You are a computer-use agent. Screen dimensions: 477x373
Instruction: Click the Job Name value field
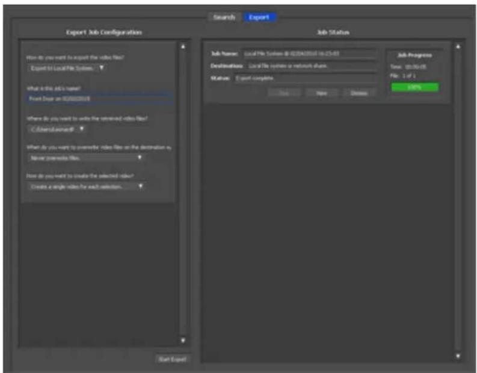click(309, 54)
